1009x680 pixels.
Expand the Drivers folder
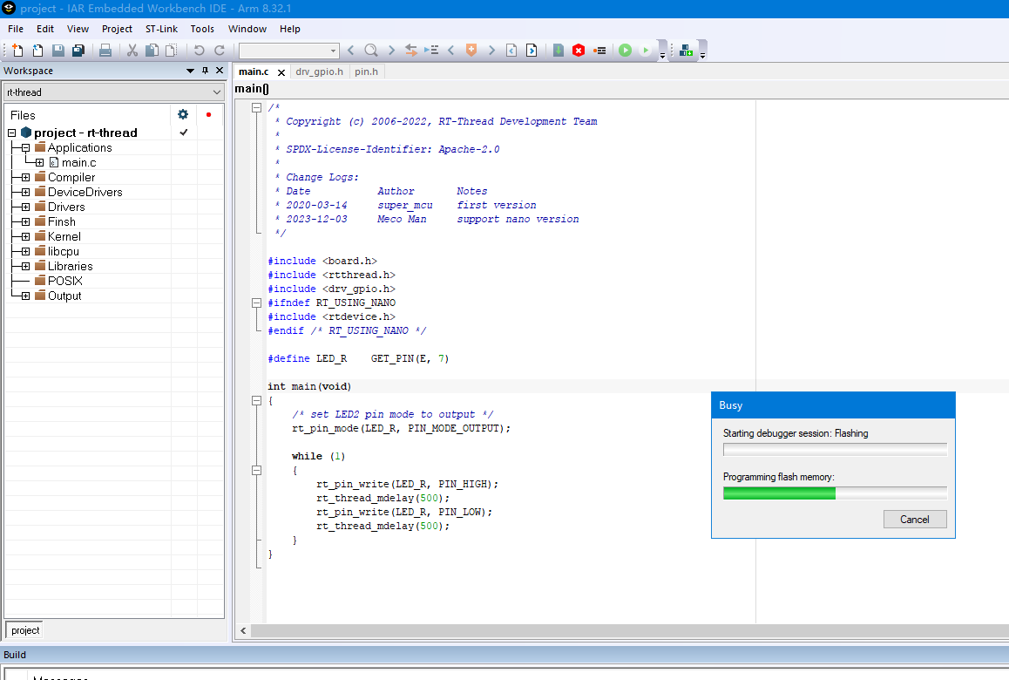point(26,207)
